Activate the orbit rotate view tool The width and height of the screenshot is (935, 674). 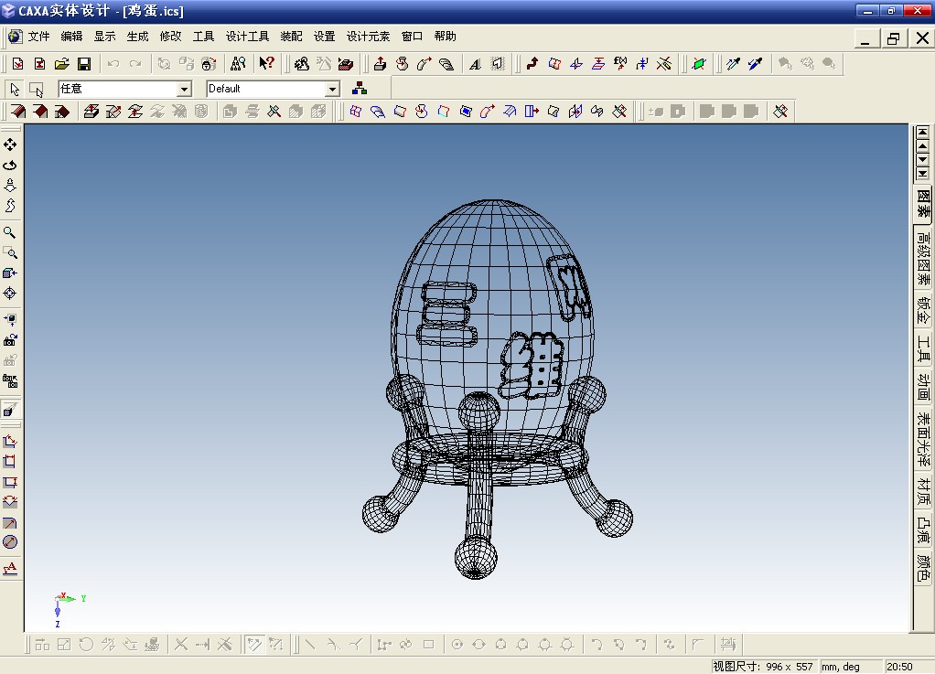coord(10,166)
